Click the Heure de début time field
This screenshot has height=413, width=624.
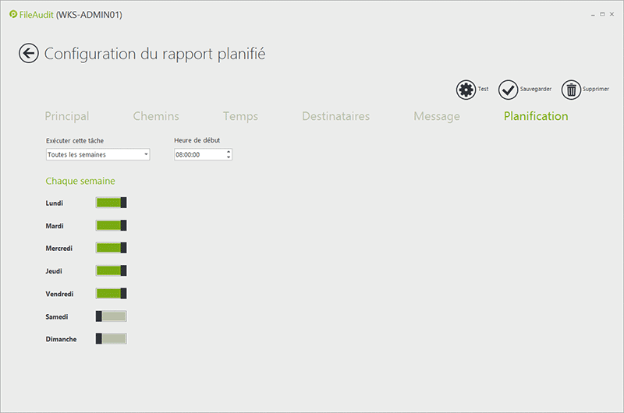point(199,154)
